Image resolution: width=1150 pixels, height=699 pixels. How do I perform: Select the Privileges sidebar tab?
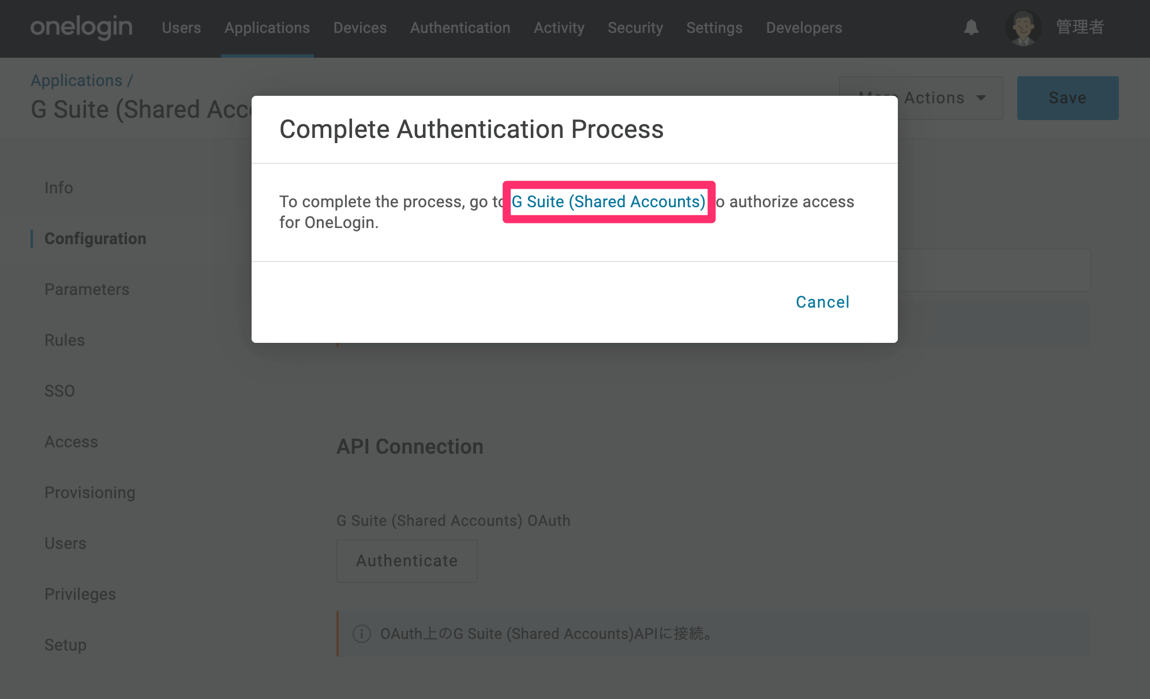80,594
